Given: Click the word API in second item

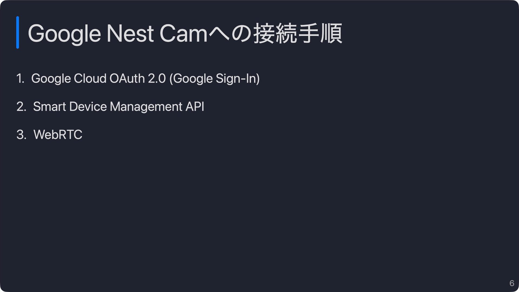Looking at the screenshot, I should 195,107.
